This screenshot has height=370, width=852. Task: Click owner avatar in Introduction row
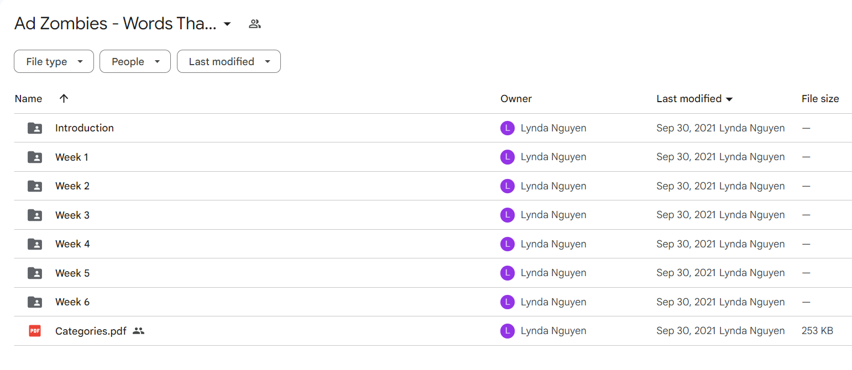pos(508,128)
